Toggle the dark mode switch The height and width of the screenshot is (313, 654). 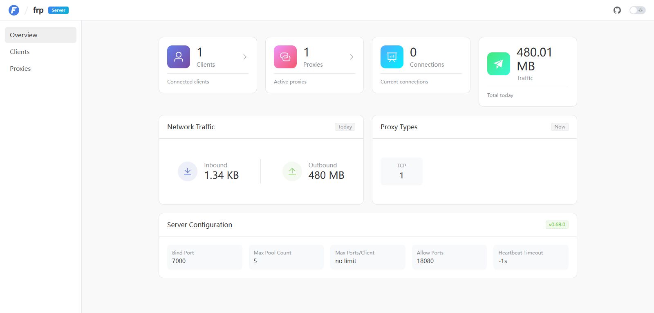[x=637, y=10]
